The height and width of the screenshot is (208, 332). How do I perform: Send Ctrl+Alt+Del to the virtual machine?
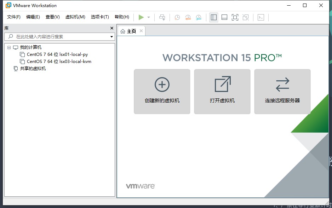click(x=162, y=17)
